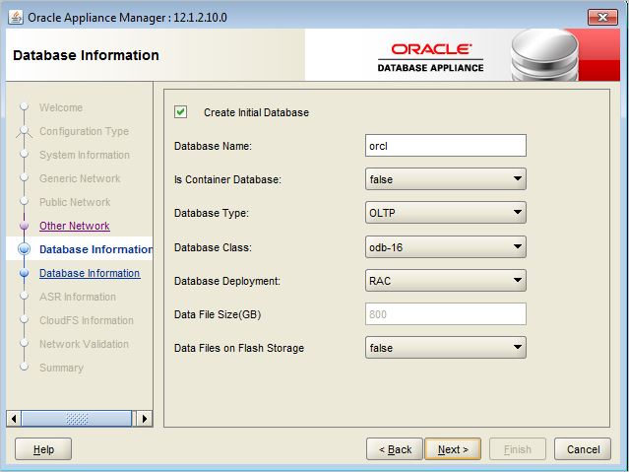Click the sidebar scroll right arrow

coord(145,419)
